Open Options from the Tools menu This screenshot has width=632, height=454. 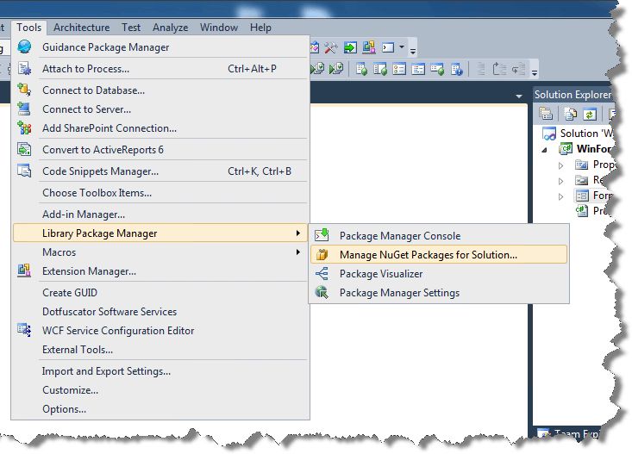click(160, 409)
